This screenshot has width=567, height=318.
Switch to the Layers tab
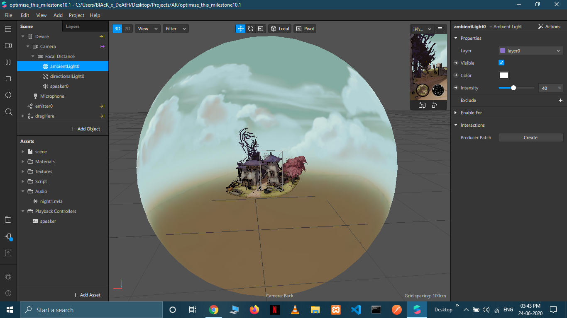click(73, 26)
